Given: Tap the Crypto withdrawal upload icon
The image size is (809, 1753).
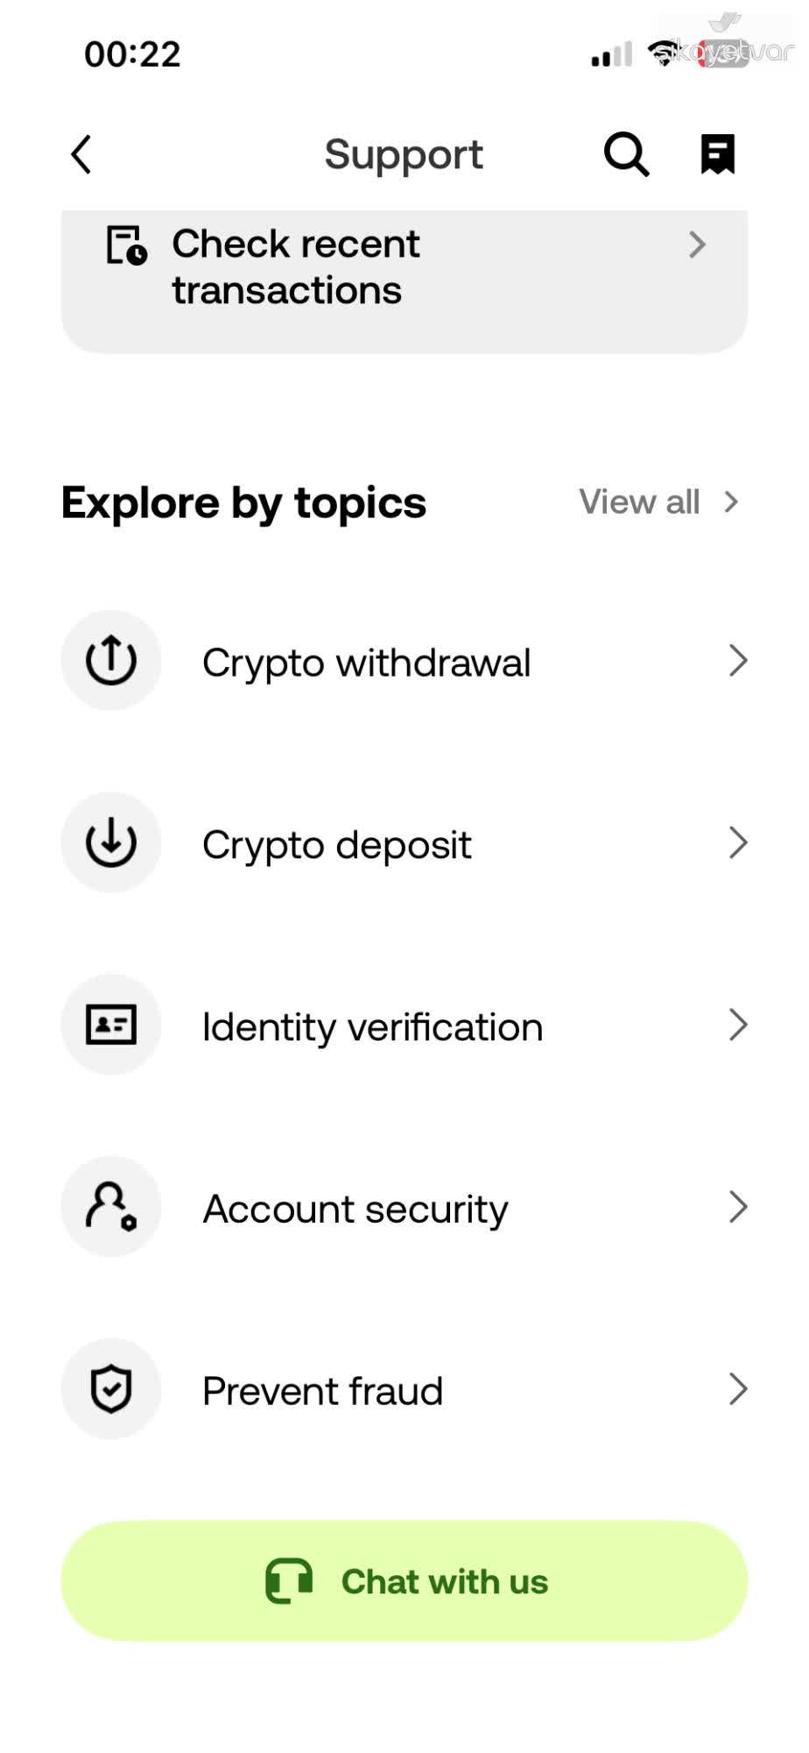Looking at the screenshot, I should click(x=111, y=660).
